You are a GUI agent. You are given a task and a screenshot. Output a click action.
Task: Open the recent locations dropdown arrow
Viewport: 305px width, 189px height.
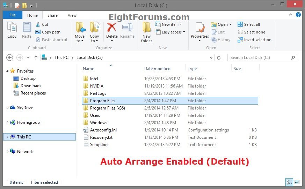[x=28, y=58]
